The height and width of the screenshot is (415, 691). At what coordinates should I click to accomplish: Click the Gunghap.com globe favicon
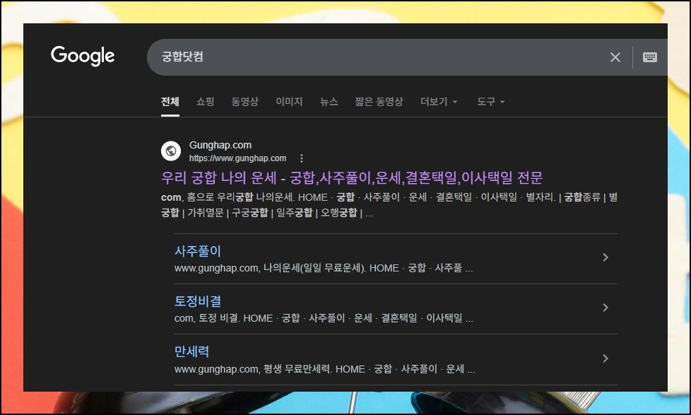[171, 151]
